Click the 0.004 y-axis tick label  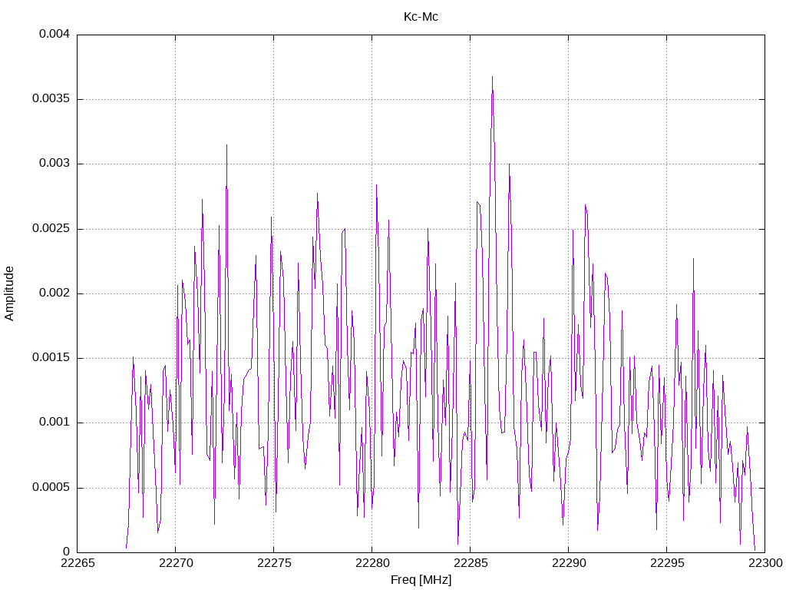click(54, 34)
